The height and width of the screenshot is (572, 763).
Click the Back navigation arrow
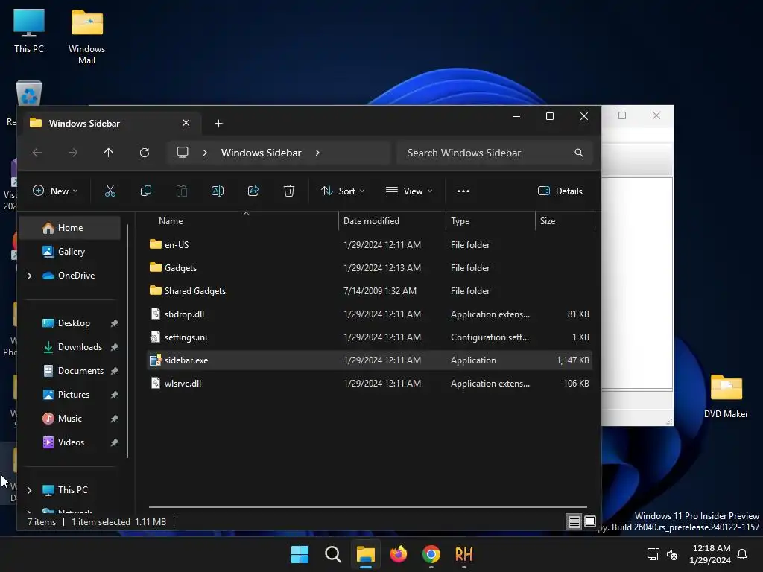37,153
